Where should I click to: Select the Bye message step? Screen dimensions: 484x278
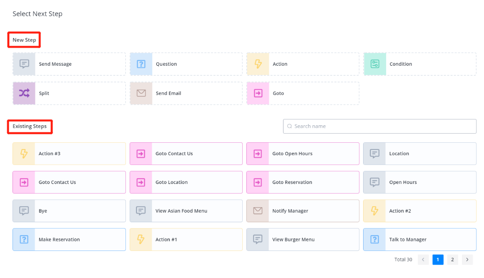69,211
